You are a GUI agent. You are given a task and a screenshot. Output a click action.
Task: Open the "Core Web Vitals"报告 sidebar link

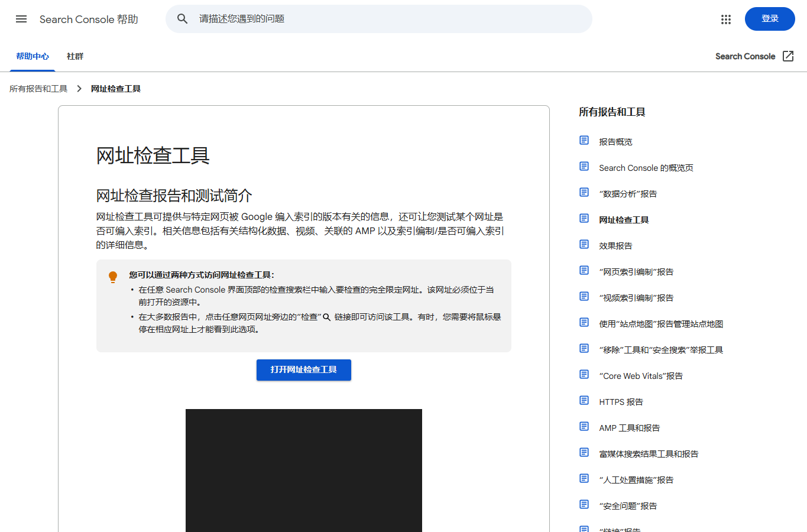click(641, 376)
